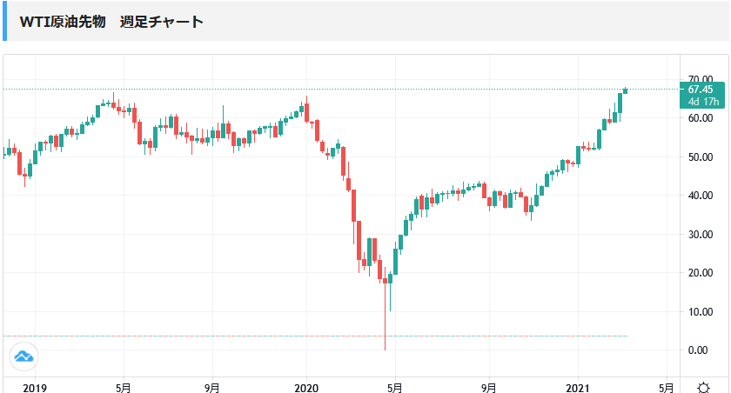731x393 pixels.
Task: Click the long red wick touching zero
Action: (x=385, y=322)
